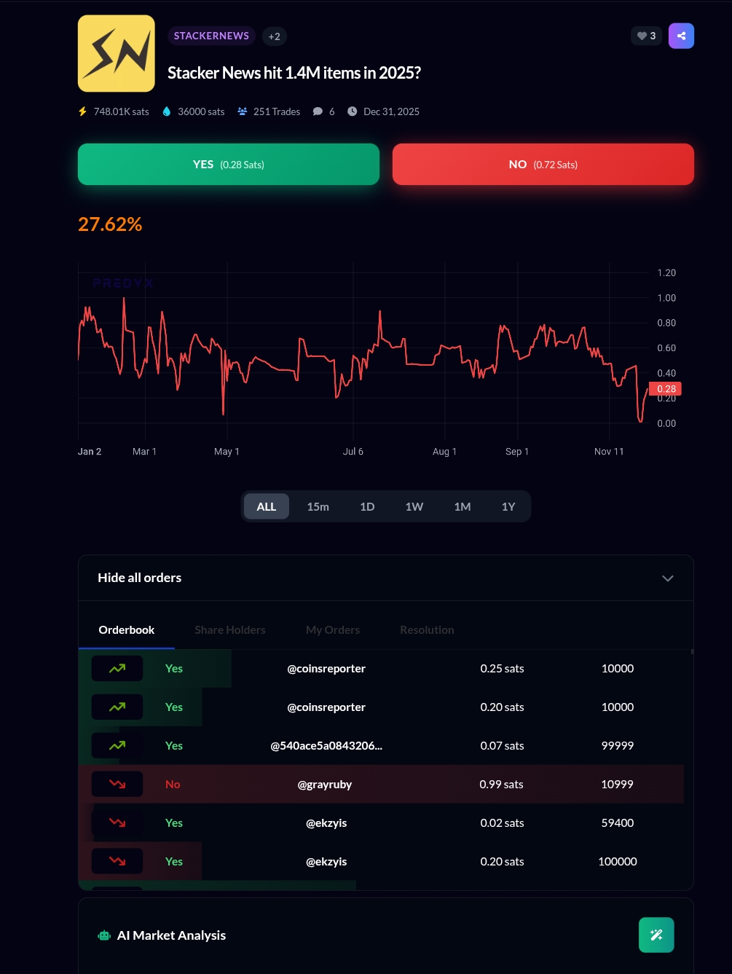Click the comments bubble icon

click(x=318, y=111)
